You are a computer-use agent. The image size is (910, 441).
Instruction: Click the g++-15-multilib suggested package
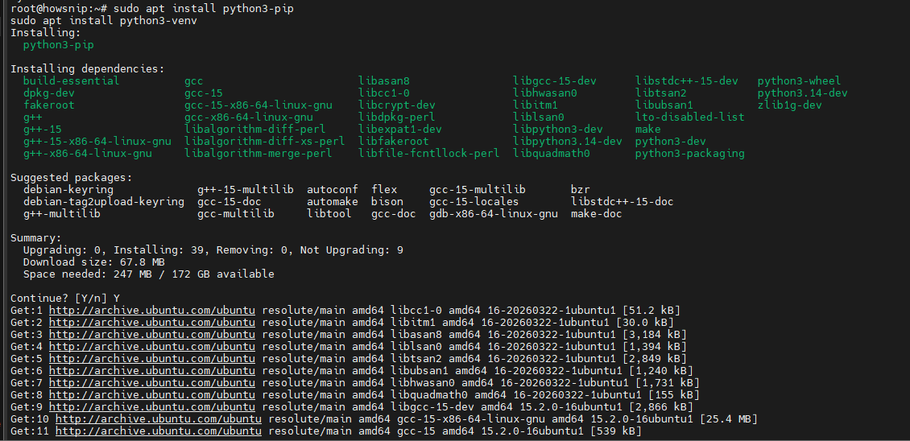pos(246,190)
